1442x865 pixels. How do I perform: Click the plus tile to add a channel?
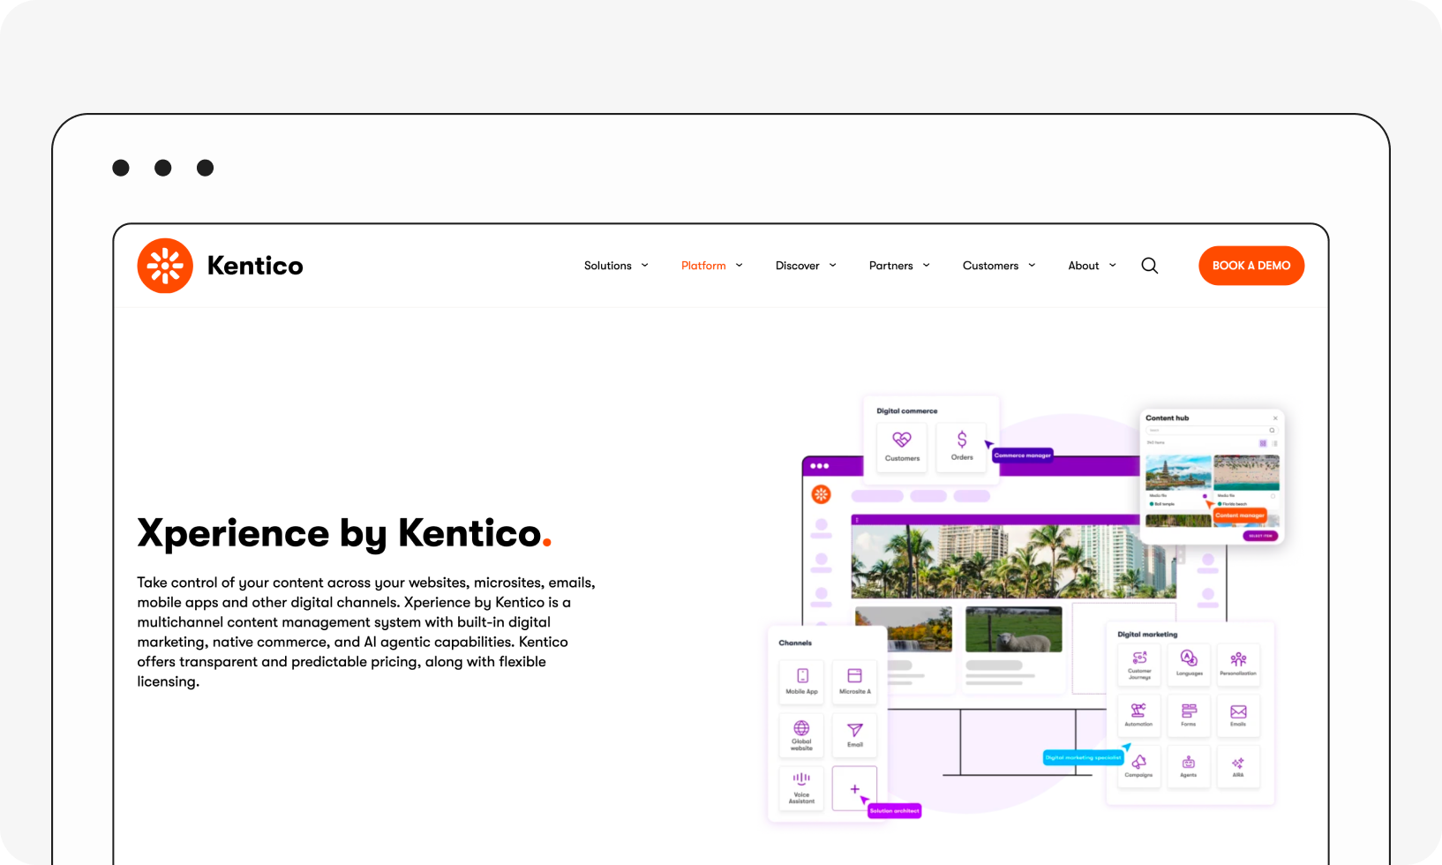[854, 787]
